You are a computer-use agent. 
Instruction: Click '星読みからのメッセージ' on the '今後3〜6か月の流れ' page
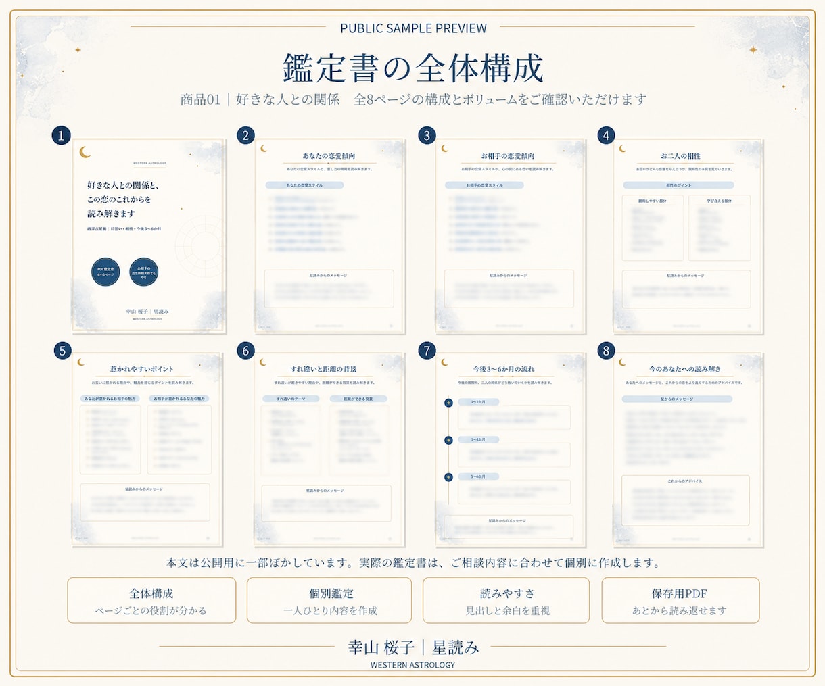coord(507,521)
